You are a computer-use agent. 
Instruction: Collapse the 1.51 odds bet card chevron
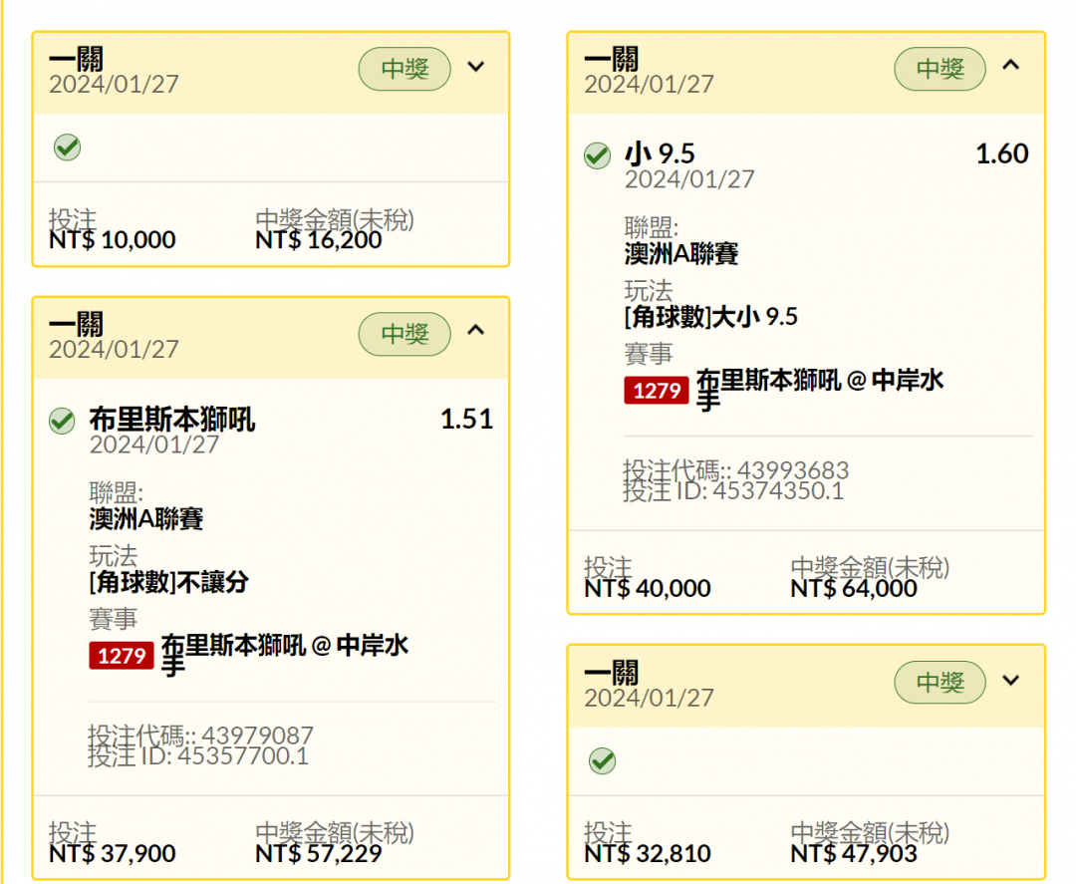[475, 330]
